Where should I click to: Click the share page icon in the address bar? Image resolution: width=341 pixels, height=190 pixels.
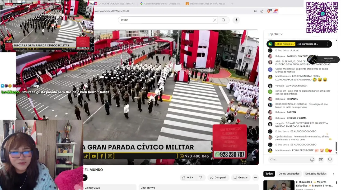262,11
